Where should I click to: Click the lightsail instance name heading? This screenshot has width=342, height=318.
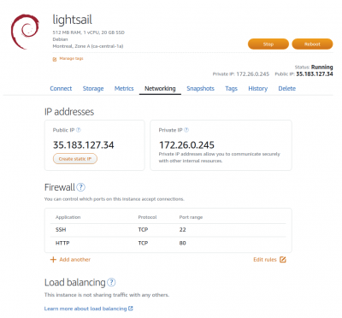(x=73, y=20)
